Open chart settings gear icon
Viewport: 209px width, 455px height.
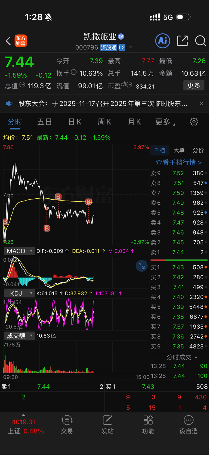[x=194, y=122]
